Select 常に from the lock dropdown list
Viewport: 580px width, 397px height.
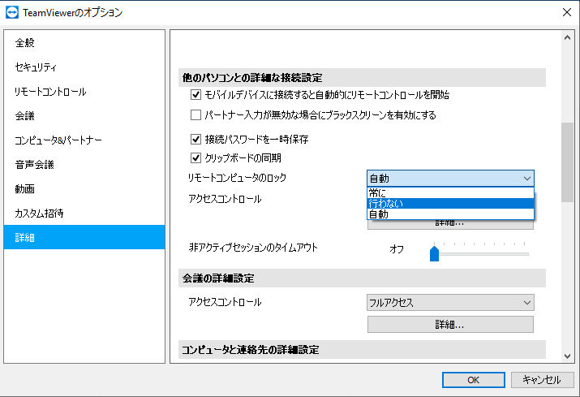450,192
